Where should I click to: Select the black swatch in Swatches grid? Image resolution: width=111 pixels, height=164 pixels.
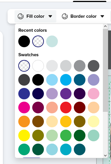coord(38,80)
